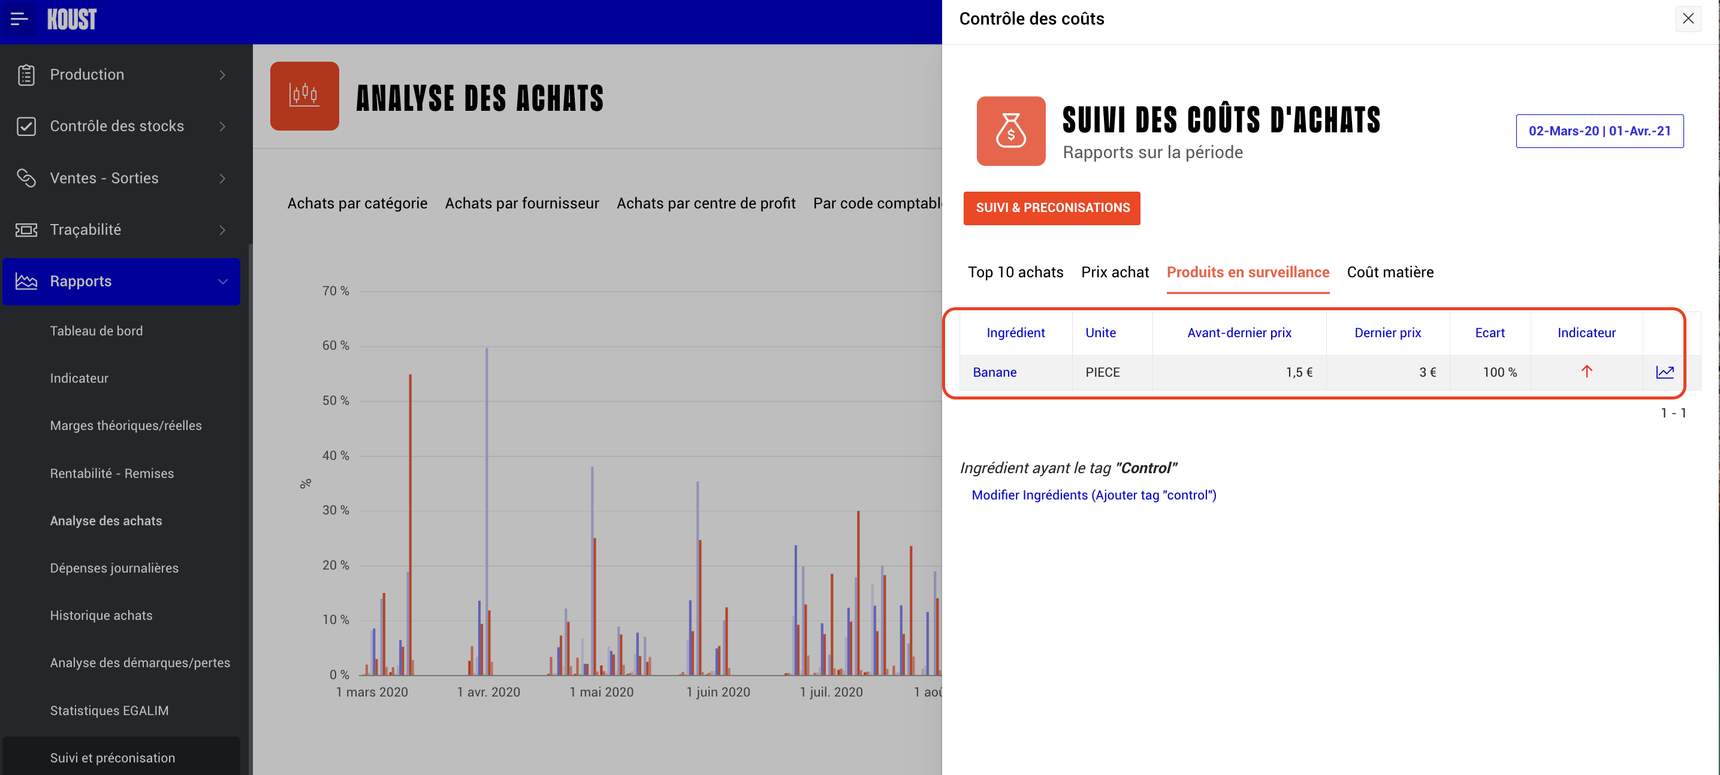The width and height of the screenshot is (1720, 775).
Task: Expand the Traçabilité chevron
Action: tap(222, 229)
